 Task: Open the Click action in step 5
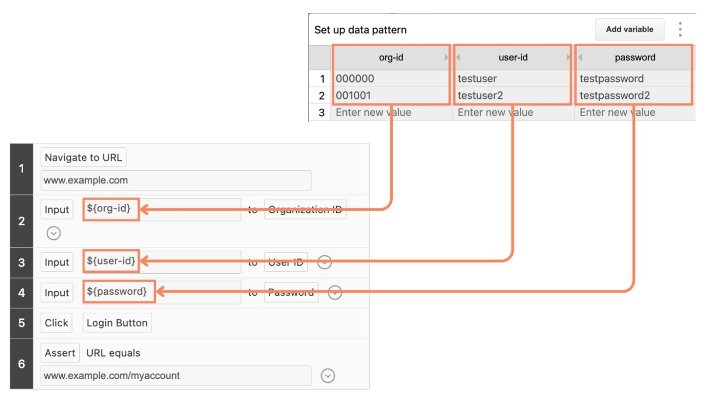click(x=56, y=323)
